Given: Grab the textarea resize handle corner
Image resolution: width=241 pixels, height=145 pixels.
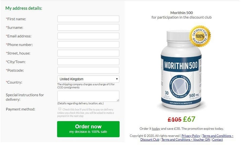Looking at the screenshot, I should click(118, 100).
